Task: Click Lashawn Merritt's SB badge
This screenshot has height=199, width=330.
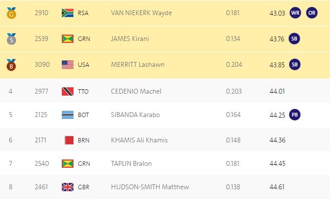Action: tap(294, 64)
